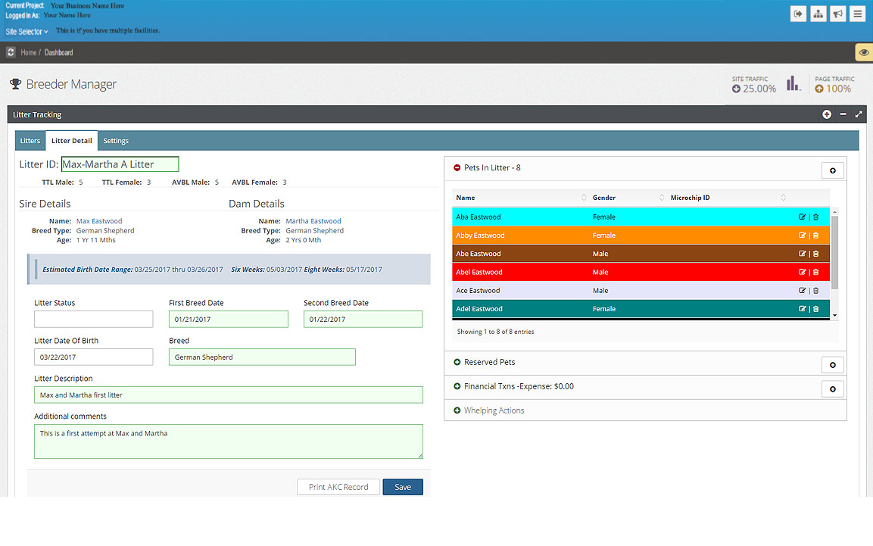
Task: Expand the Whelping Actions section
Action: [x=457, y=411]
